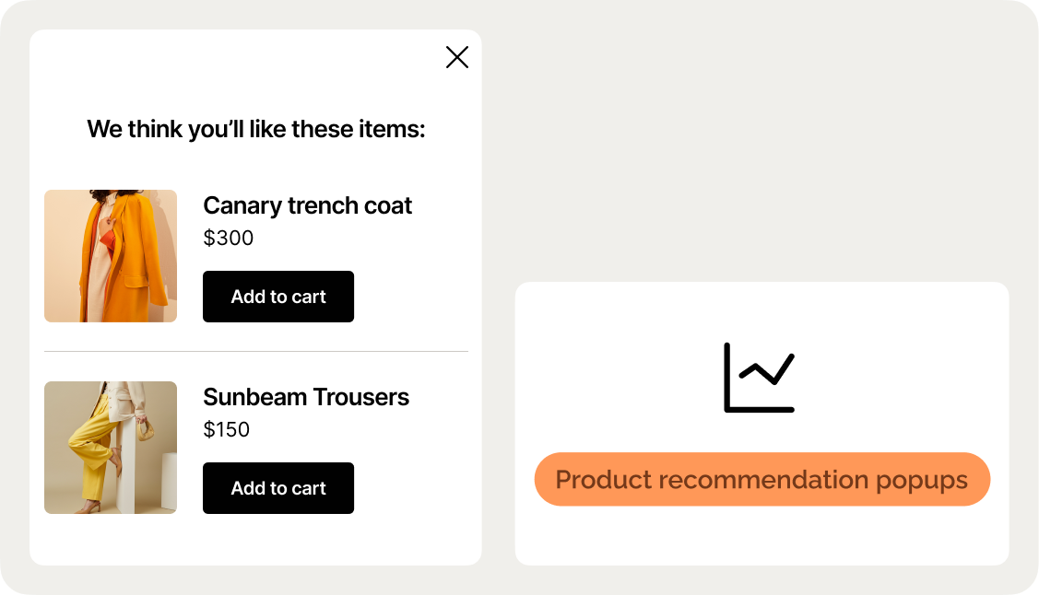
Task: Click the $150 price text
Action: click(227, 430)
